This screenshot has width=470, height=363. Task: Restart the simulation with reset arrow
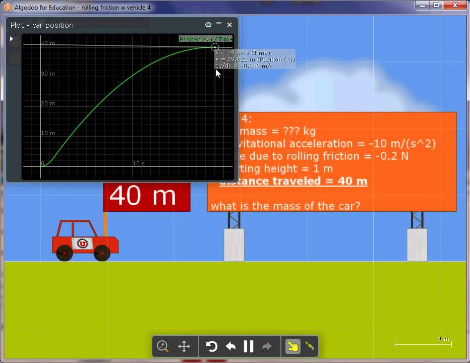pos(211,346)
